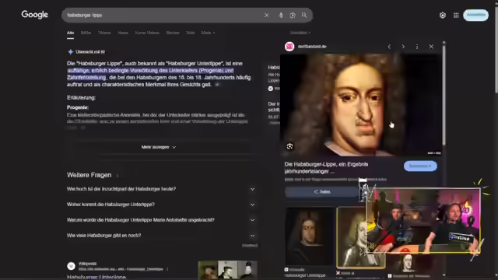The width and height of the screenshot is (498, 280).
Task: Open the Google logo homepage link
Action: coord(34,15)
